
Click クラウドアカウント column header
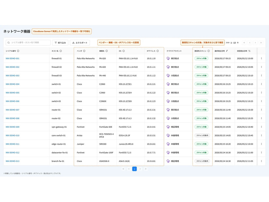[174, 51]
